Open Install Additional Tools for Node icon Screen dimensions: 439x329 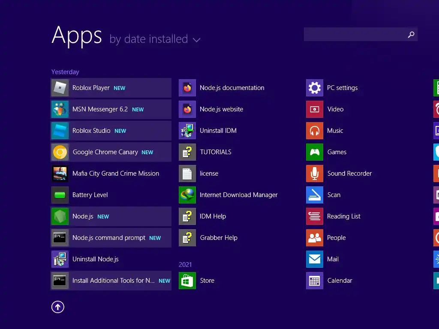pos(60,281)
